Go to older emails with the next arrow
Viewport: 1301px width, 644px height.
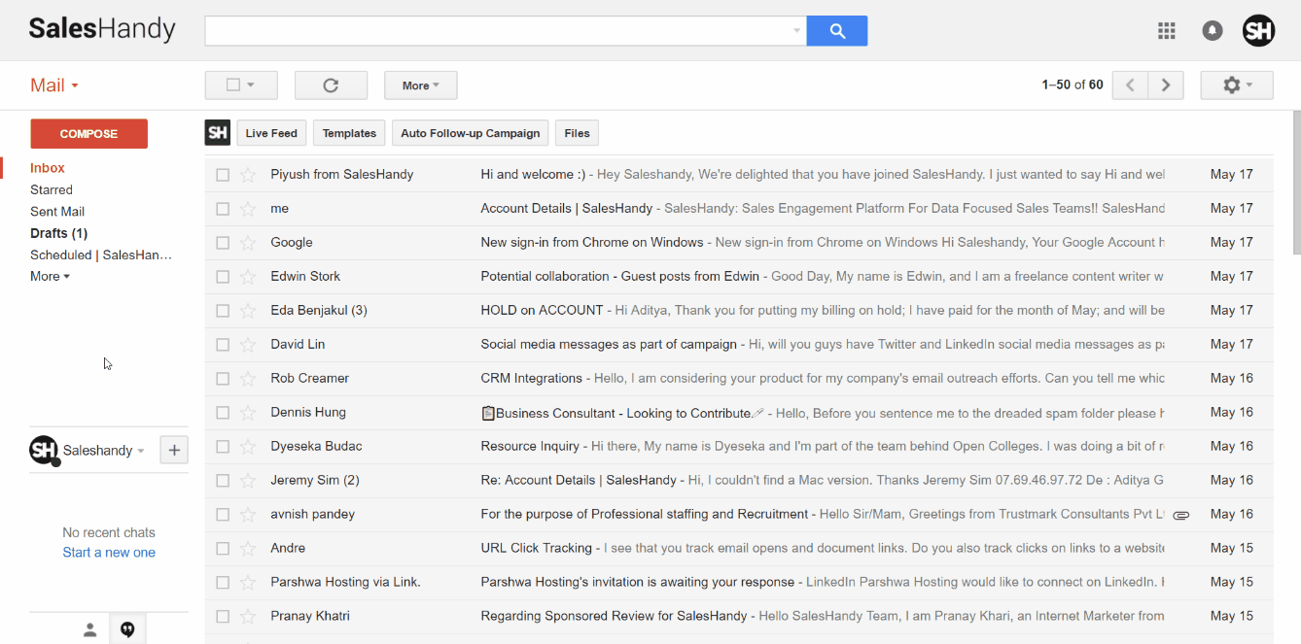(1166, 85)
